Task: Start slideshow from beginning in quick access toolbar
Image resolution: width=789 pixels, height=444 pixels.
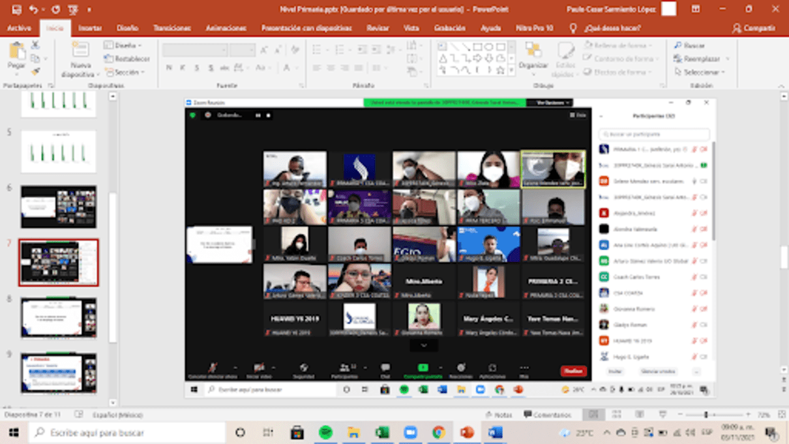Action: coord(73,9)
